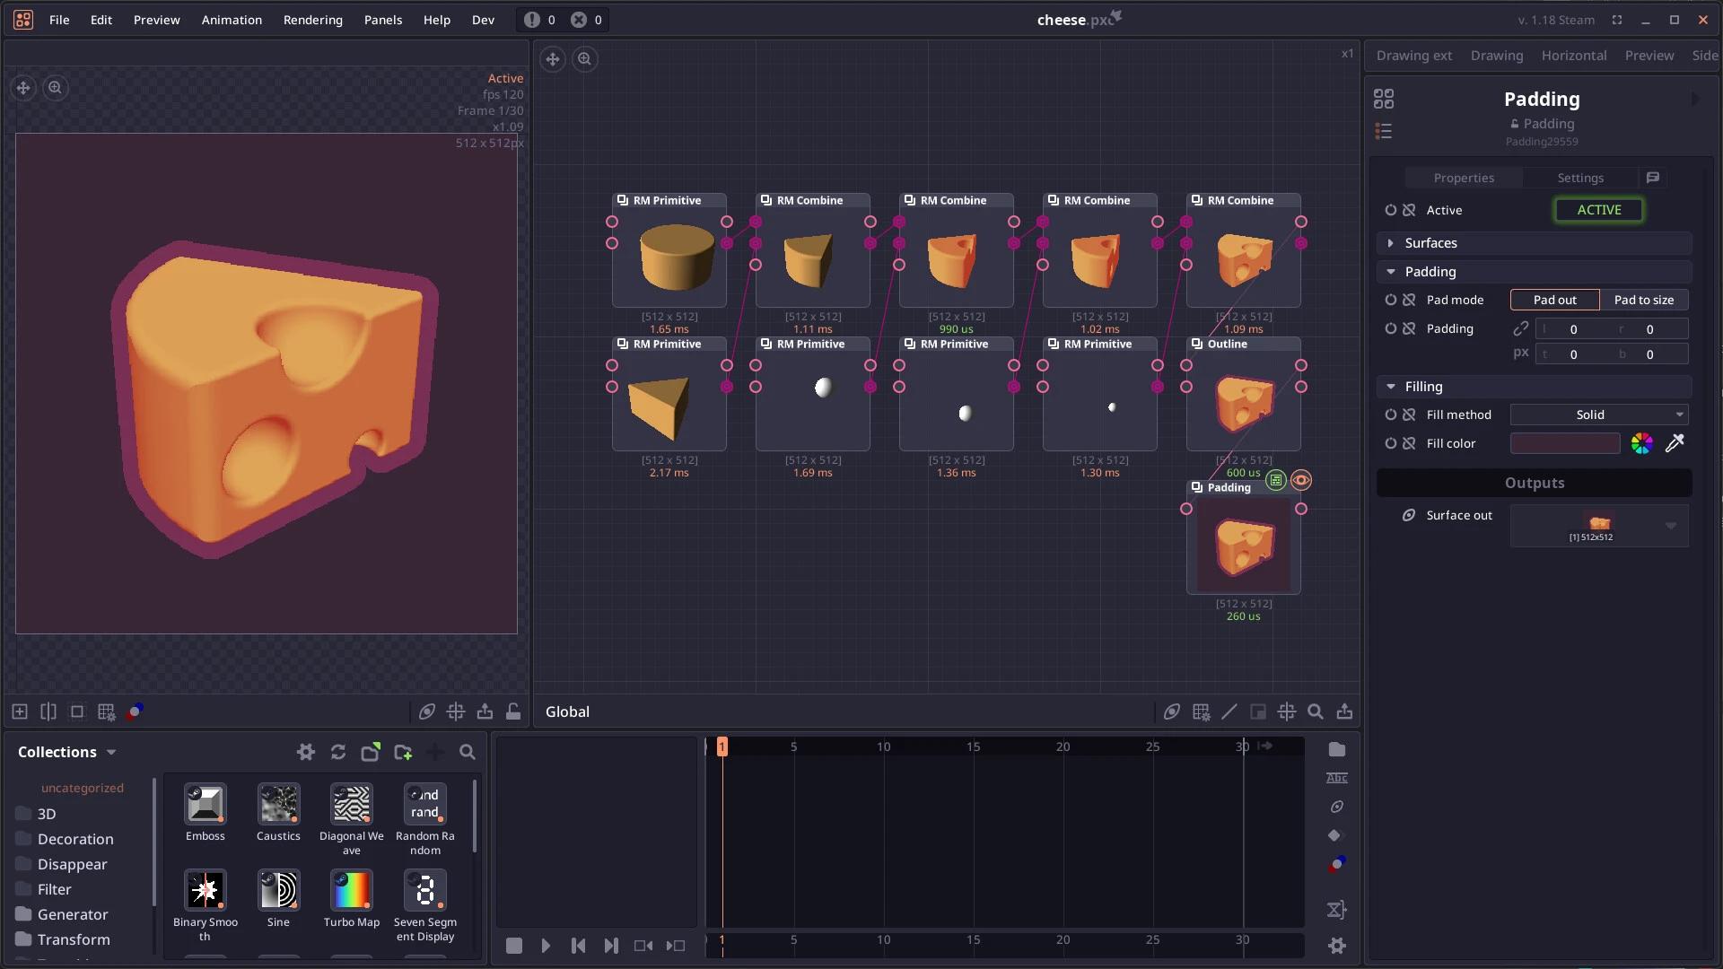Open the Rendering menu
This screenshot has height=969, width=1723.
tap(313, 20)
